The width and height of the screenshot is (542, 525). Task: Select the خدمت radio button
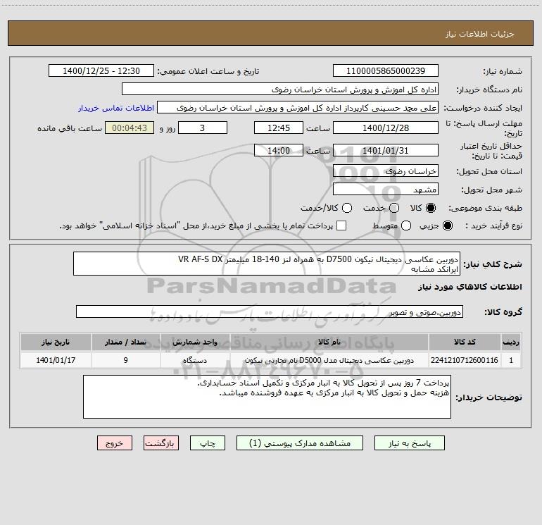(394, 208)
